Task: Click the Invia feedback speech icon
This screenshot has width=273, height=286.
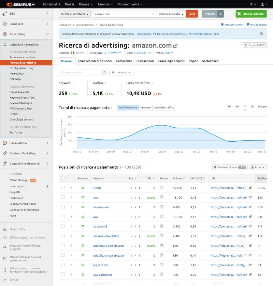Action: [248, 25]
